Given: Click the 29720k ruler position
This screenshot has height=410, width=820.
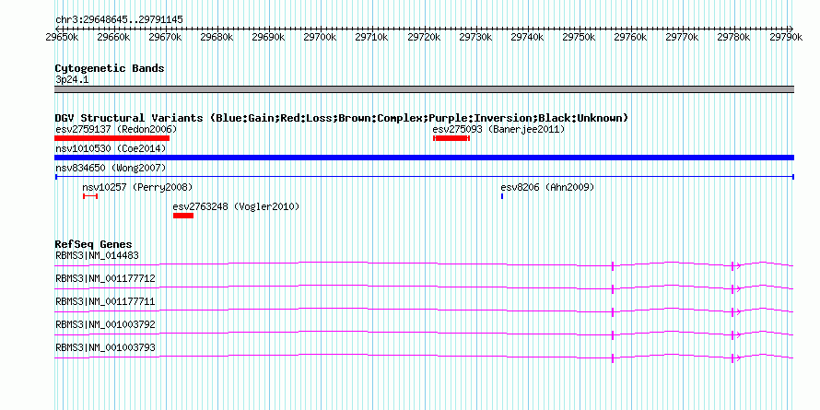Looking at the screenshot, I should (x=424, y=37).
